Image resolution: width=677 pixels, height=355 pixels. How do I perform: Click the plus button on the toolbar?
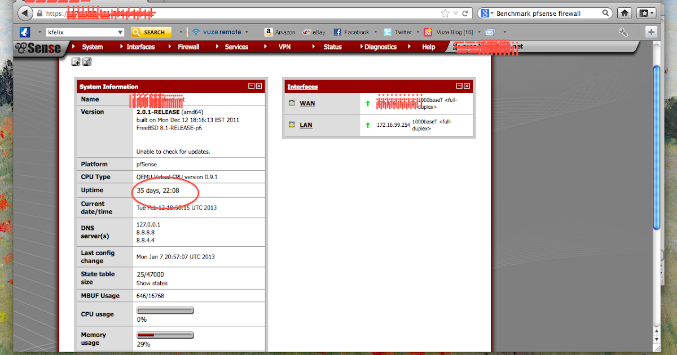tap(651, 32)
